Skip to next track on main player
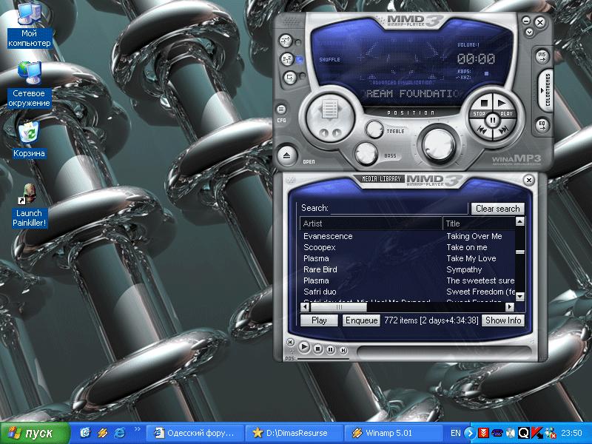This screenshot has height=444, width=592. tap(502, 130)
